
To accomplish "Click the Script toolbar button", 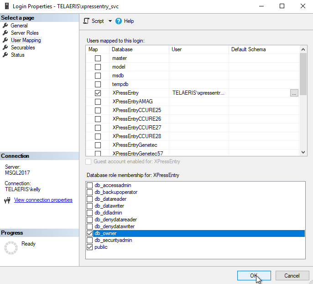I will pyautogui.click(x=94, y=21).
